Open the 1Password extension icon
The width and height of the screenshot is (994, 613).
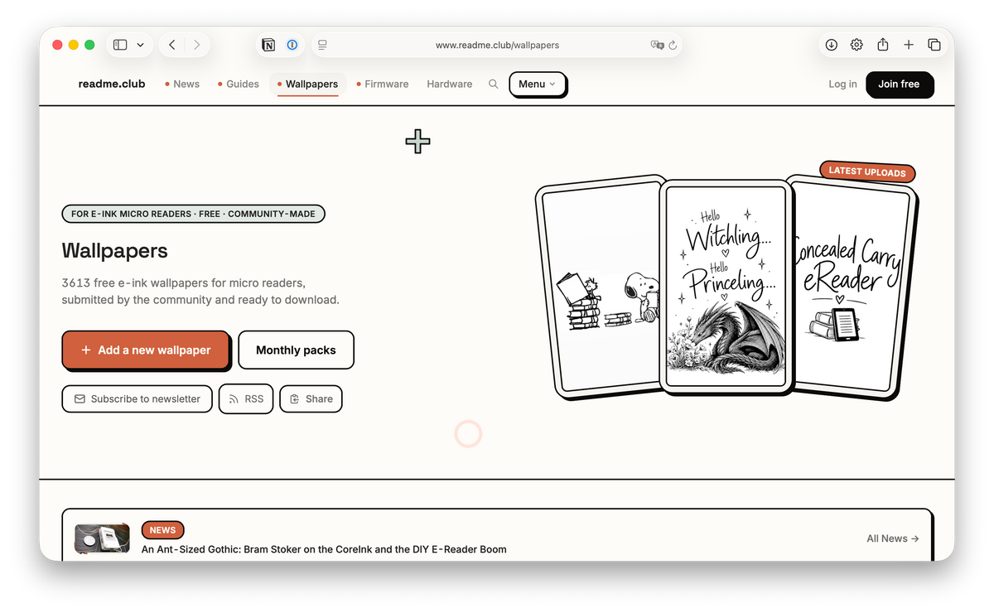pyautogui.click(x=292, y=45)
